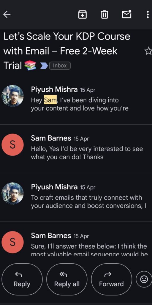Open the three-dot overflow menu
The image size is (152, 305).
[x=148, y=14]
